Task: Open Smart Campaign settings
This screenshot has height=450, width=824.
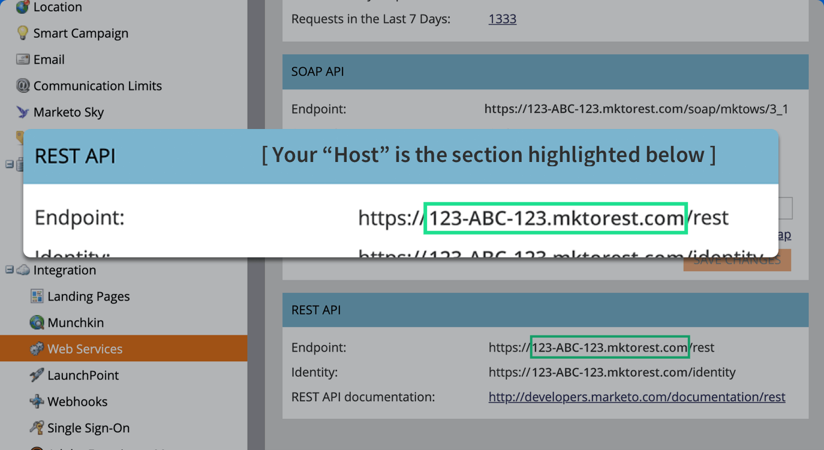Action: click(81, 33)
